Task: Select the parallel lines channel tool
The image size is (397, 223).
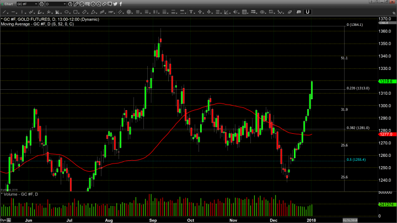Action: [120, 12]
